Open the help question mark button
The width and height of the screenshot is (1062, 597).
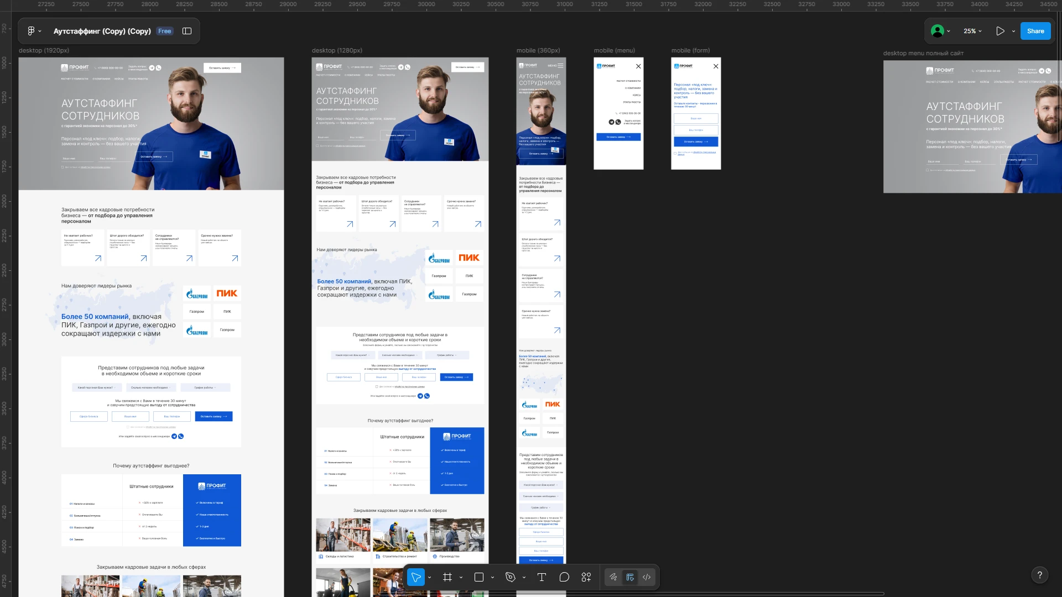[x=1039, y=575]
